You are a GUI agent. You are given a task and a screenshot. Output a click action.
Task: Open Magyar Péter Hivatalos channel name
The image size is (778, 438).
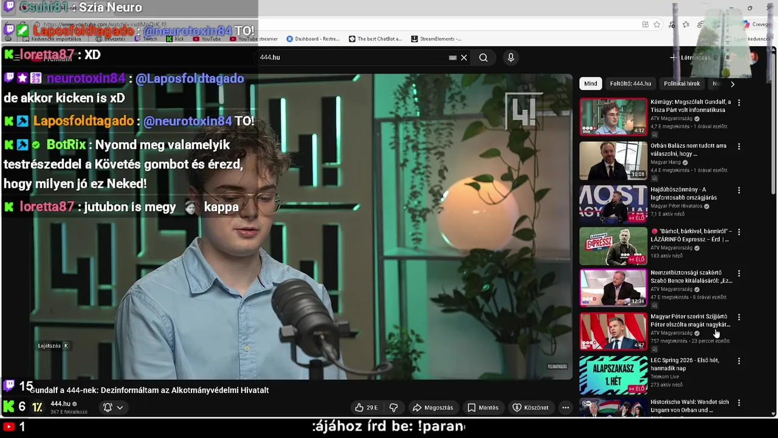[x=676, y=206]
